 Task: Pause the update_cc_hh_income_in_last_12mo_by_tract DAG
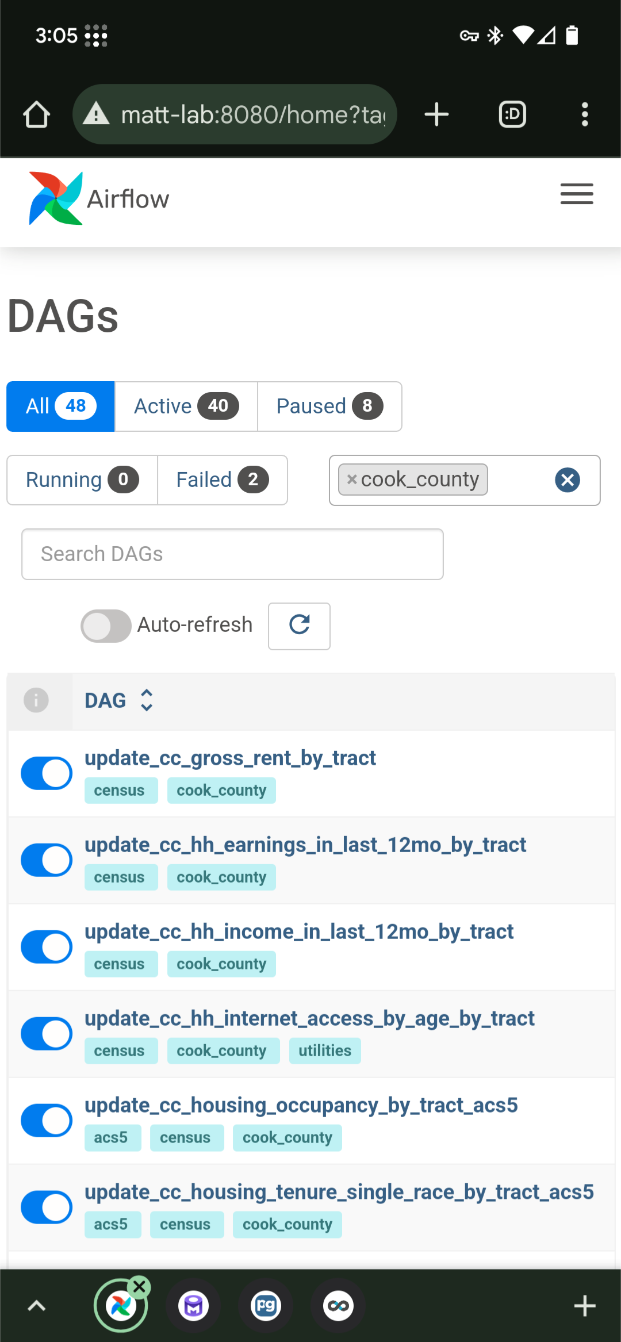(47, 947)
